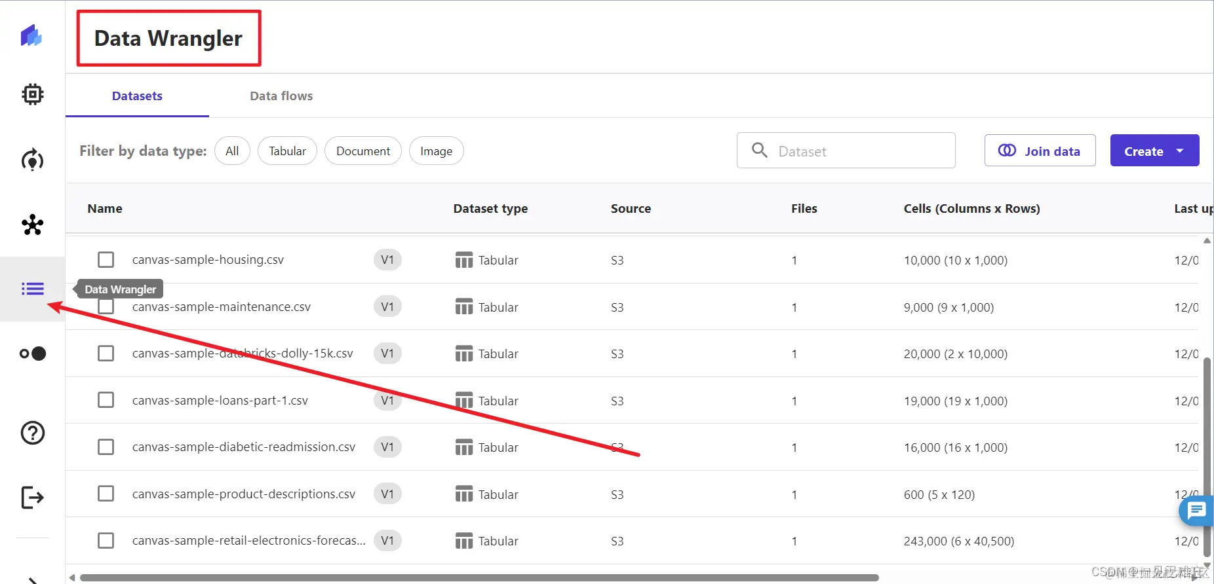1214x584 pixels.
Task: Open the network-nodes icon in sidebar
Action: (x=32, y=225)
